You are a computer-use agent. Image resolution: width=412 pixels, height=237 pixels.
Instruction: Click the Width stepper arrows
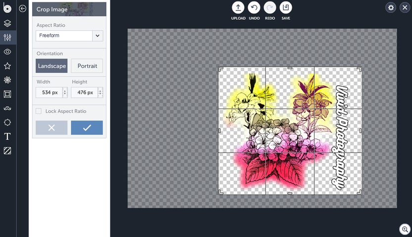point(65,93)
